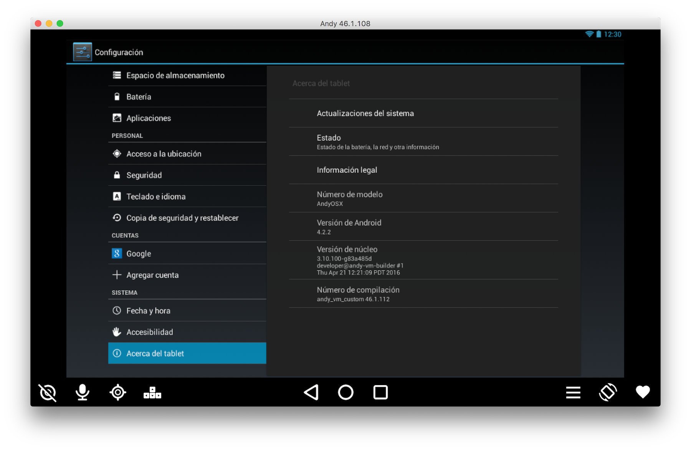Click the microphone icon in bottom bar

(x=83, y=392)
